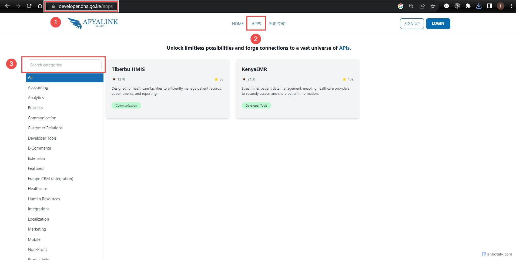Click the views icon next to 1270

pyautogui.click(x=114, y=79)
